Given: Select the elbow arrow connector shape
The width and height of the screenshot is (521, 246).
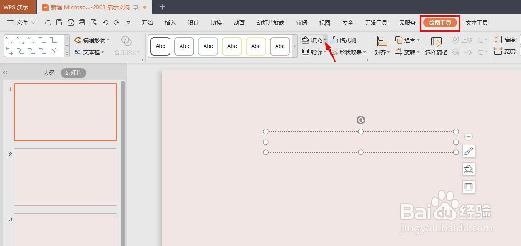Looking at the screenshot, I should 53,40.
